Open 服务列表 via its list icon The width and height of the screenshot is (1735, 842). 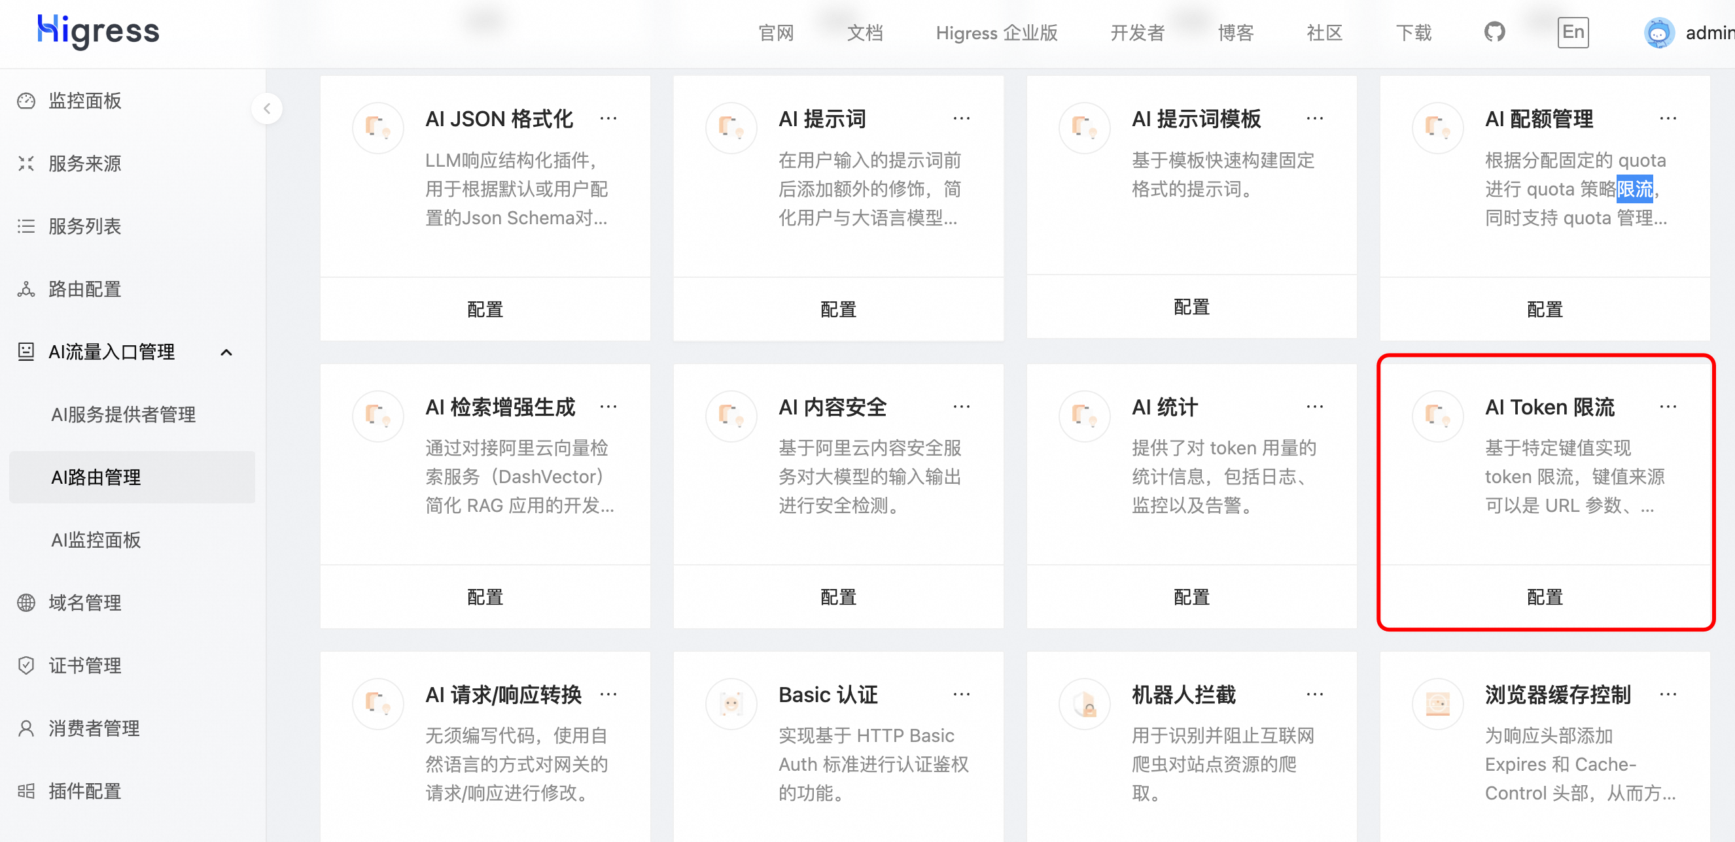click(x=26, y=227)
